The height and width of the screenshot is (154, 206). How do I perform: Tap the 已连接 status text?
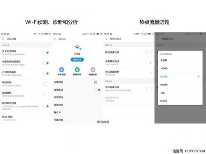(x=77, y=54)
